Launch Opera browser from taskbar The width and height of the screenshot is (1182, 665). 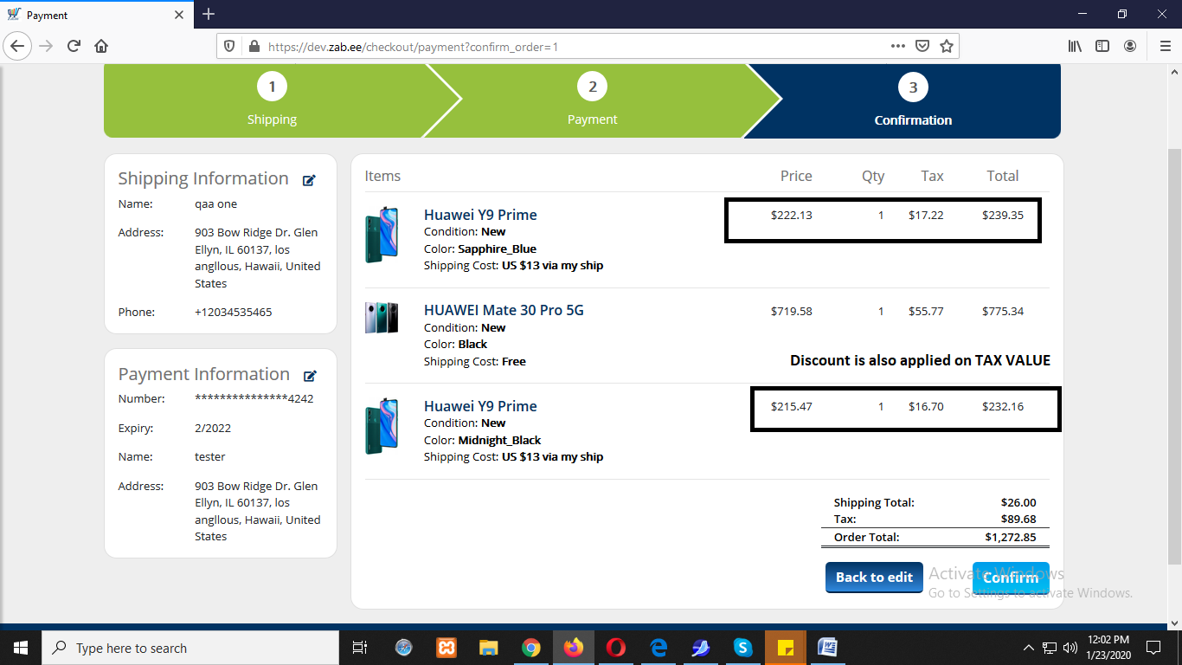point(616,648)
